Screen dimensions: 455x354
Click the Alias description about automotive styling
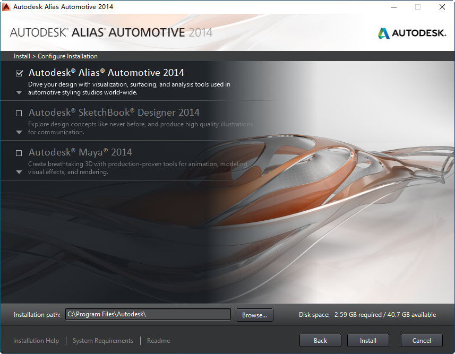click(129, 88)
